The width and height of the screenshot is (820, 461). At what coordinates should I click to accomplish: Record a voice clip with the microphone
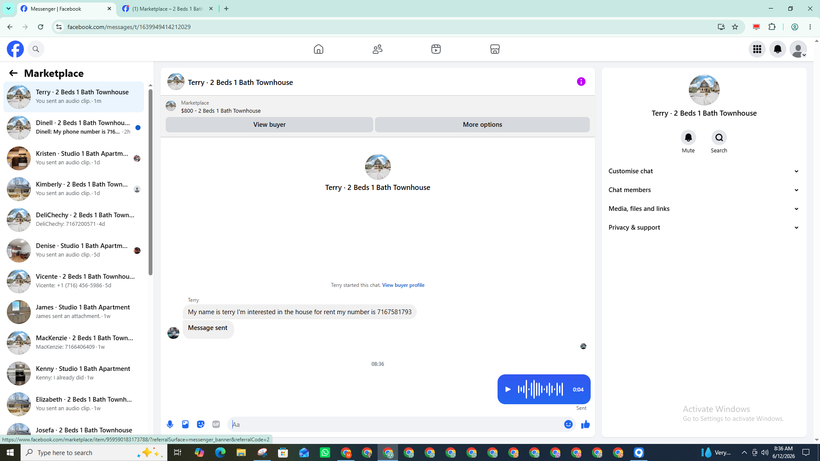170,424
